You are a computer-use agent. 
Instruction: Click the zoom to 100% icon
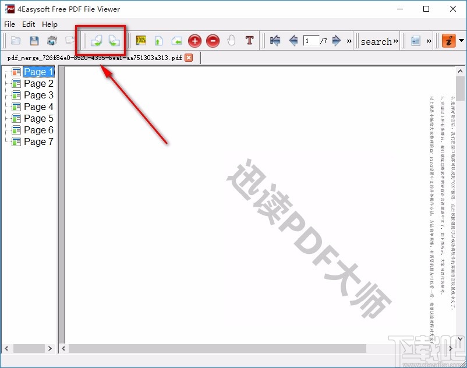[x=140, y=41]
